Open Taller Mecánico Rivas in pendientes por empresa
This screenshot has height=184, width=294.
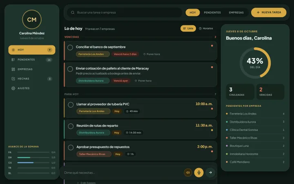coord(255,138)
